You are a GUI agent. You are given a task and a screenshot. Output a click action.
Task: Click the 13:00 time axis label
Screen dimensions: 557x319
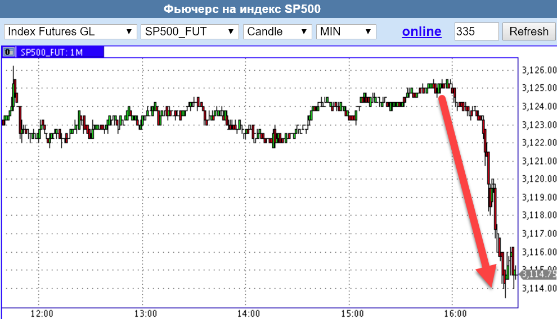click(145, 313)
